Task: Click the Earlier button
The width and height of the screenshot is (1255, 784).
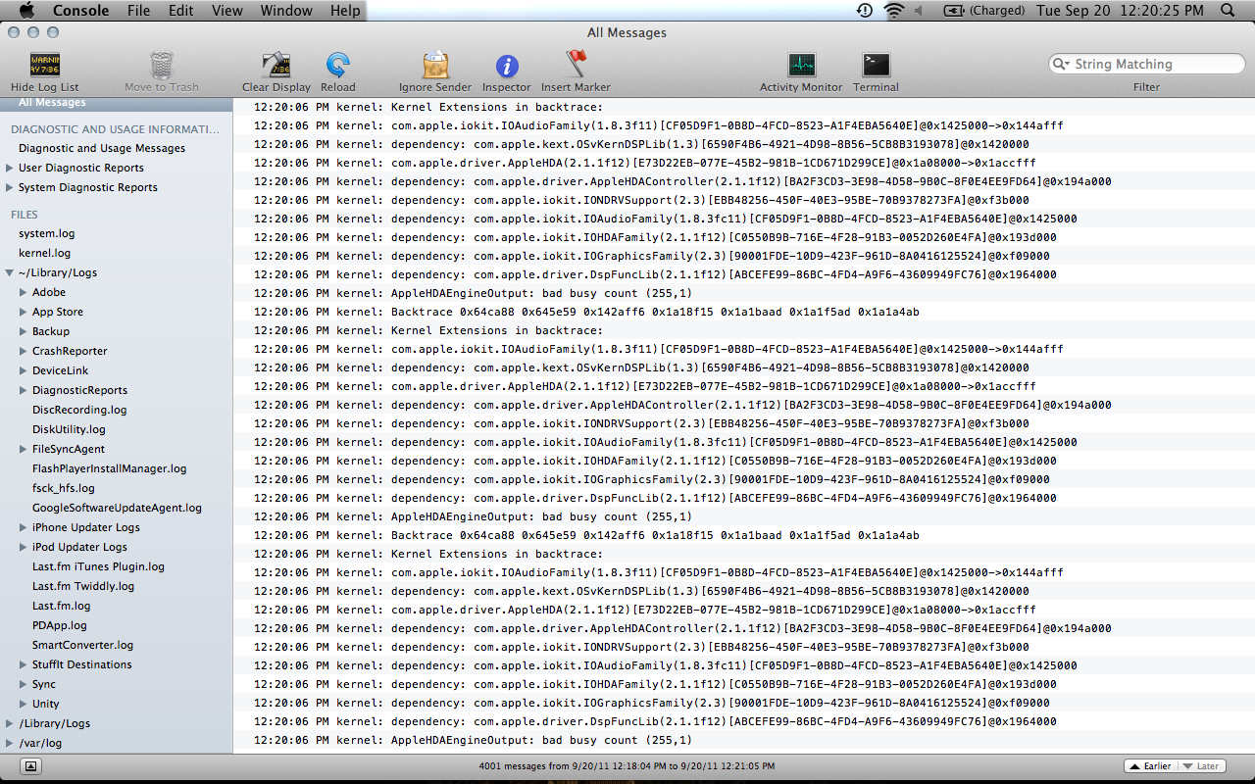Action: pyautogui.click(x=1149, y=766)
